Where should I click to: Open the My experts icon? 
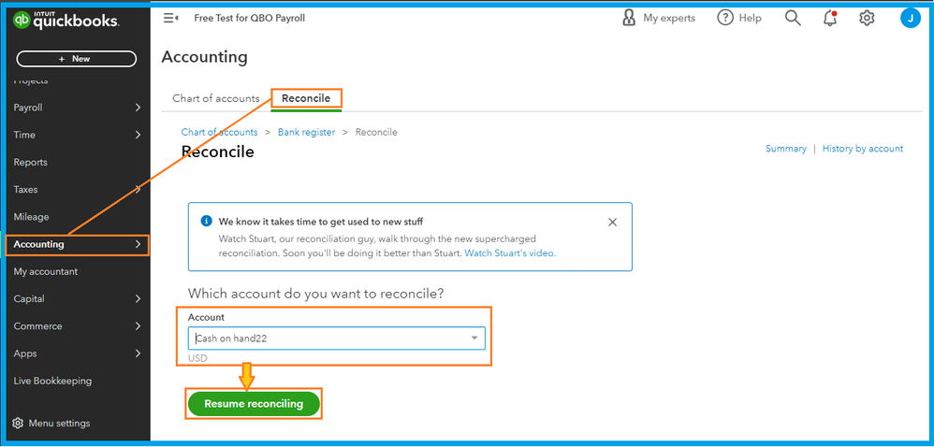628,19
